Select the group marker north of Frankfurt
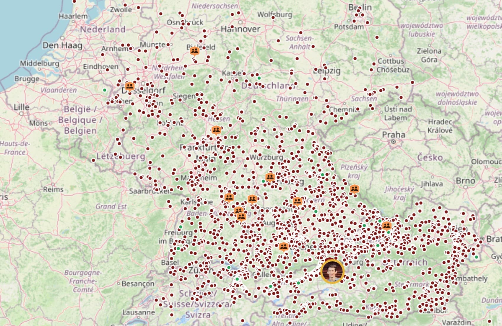 (216, 130)
